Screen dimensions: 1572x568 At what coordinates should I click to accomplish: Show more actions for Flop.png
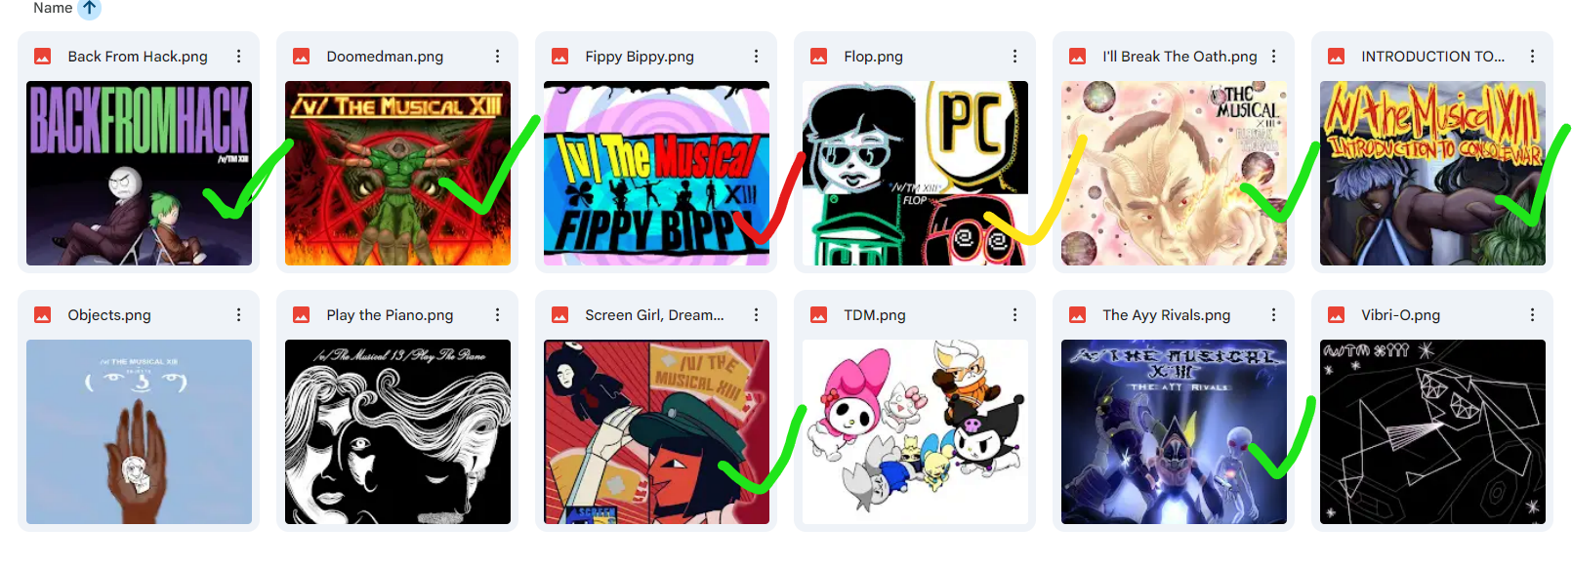pos(1014,57)
